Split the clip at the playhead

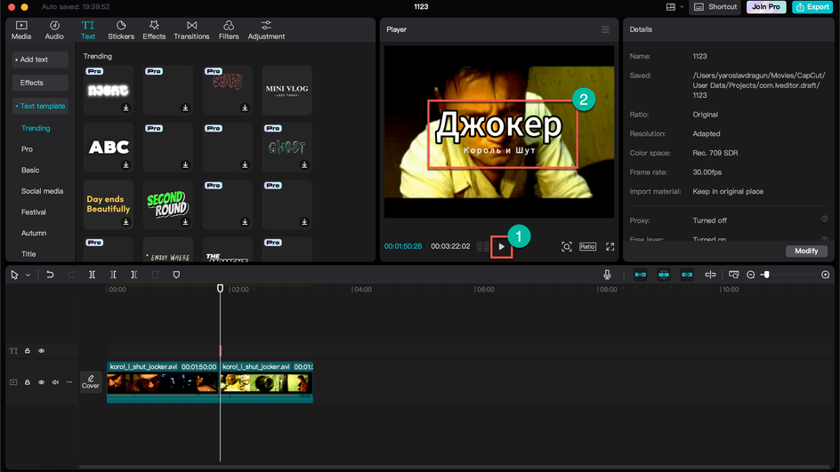93,275
